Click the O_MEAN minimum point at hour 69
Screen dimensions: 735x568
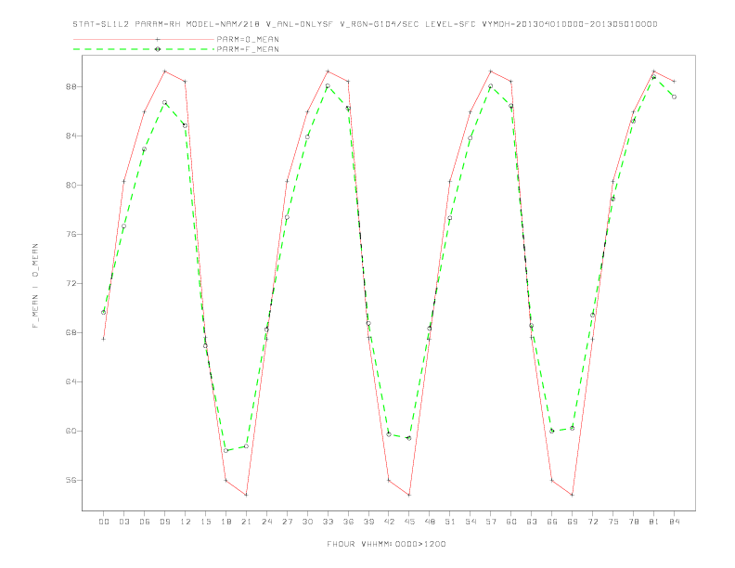(573, 495)
